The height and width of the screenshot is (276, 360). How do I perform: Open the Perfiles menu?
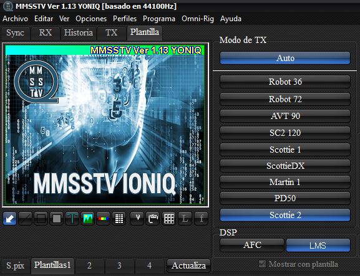coord(125,19)
